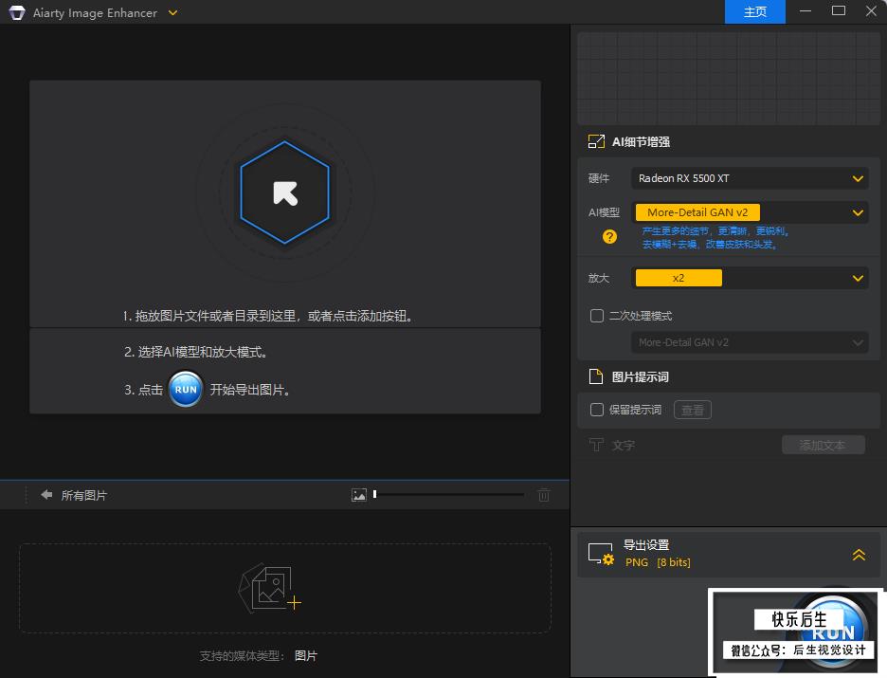Open the secondary More-Detail GAN v2 dropdown
The image size is (887, 678).
coord(750,342)
